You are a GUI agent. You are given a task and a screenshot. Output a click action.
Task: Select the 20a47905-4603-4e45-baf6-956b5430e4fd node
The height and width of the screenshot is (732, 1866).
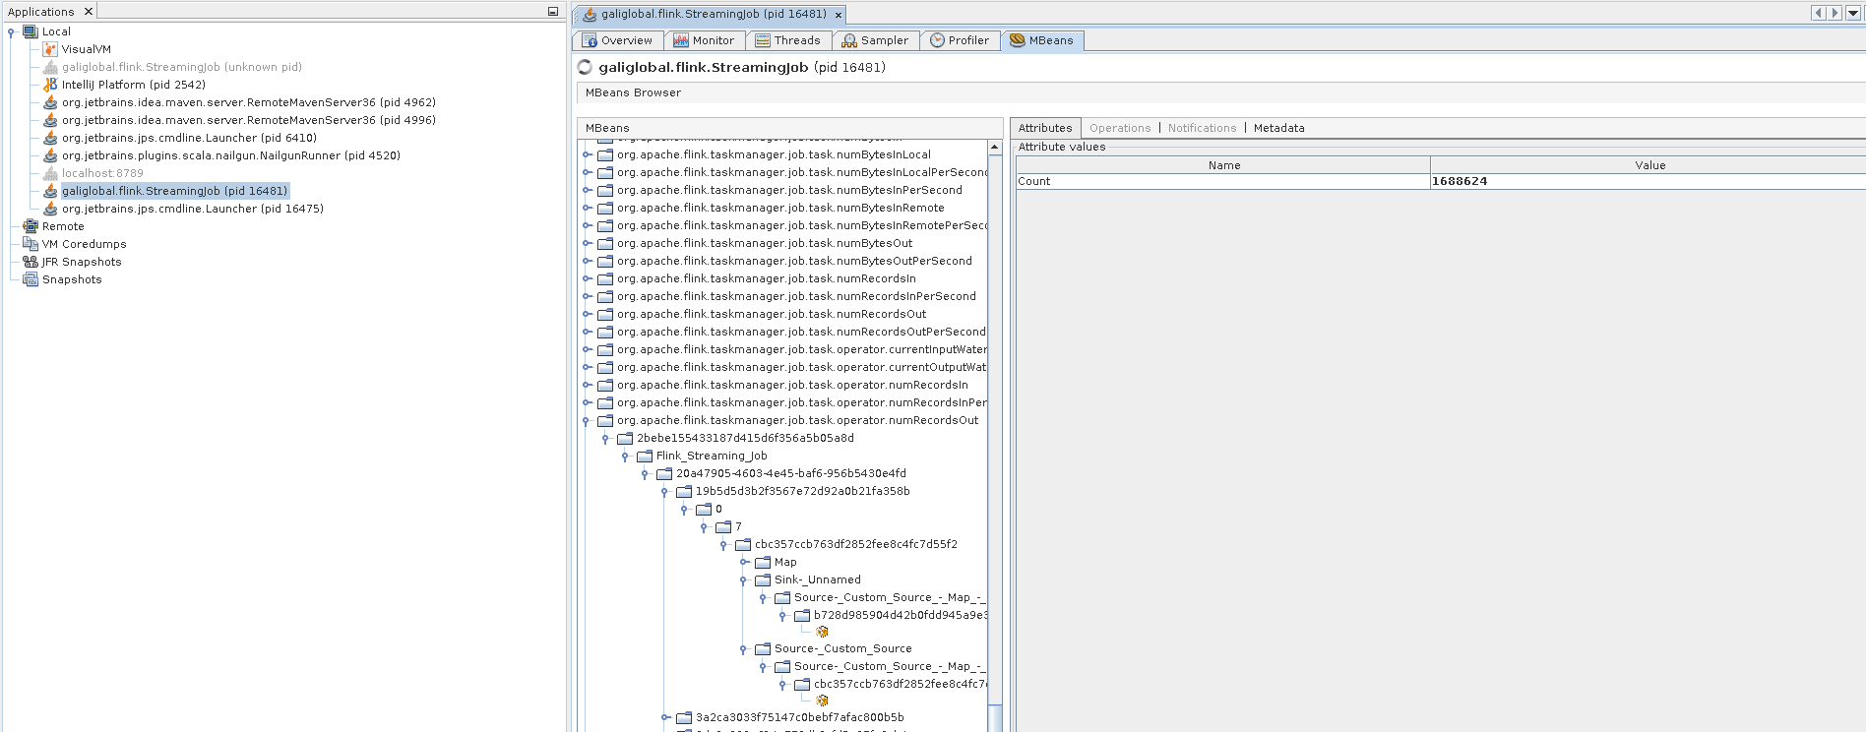[790, 474]
